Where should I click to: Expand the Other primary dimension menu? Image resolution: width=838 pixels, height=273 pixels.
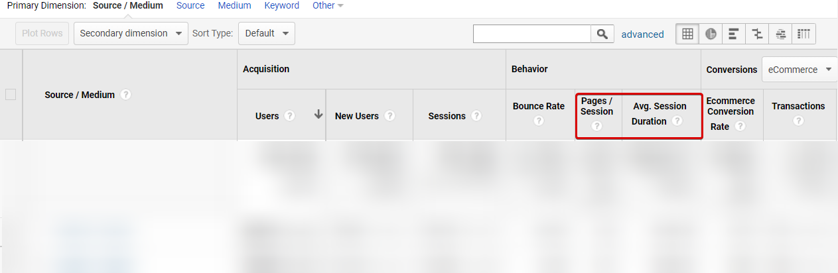[328, 5]
